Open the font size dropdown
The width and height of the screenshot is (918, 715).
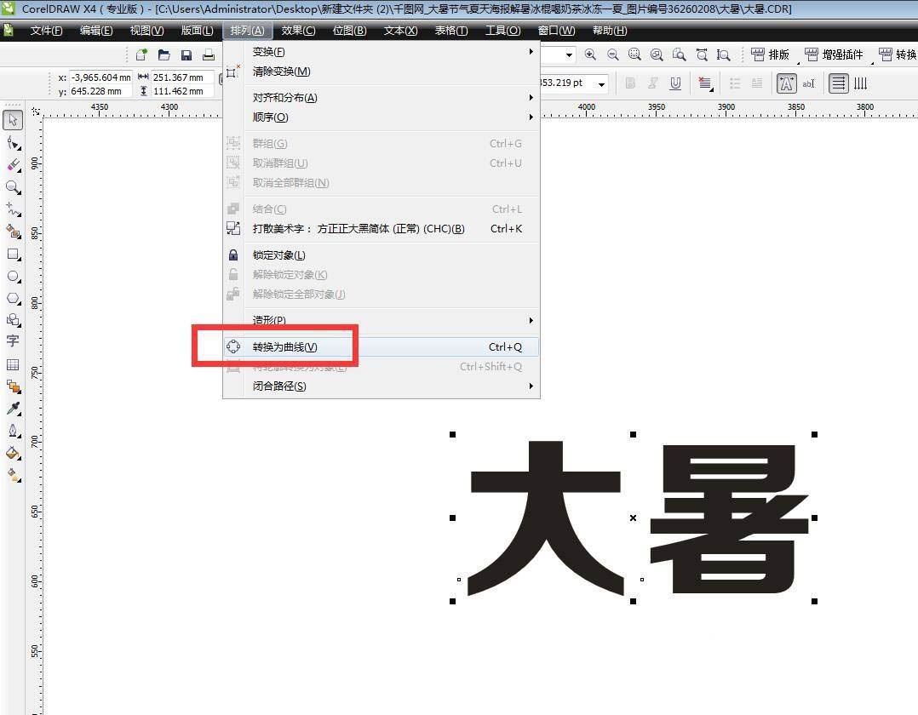[602, 84]
